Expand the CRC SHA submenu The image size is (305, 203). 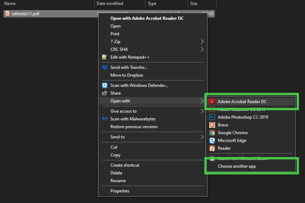click(x=202, y=49)
